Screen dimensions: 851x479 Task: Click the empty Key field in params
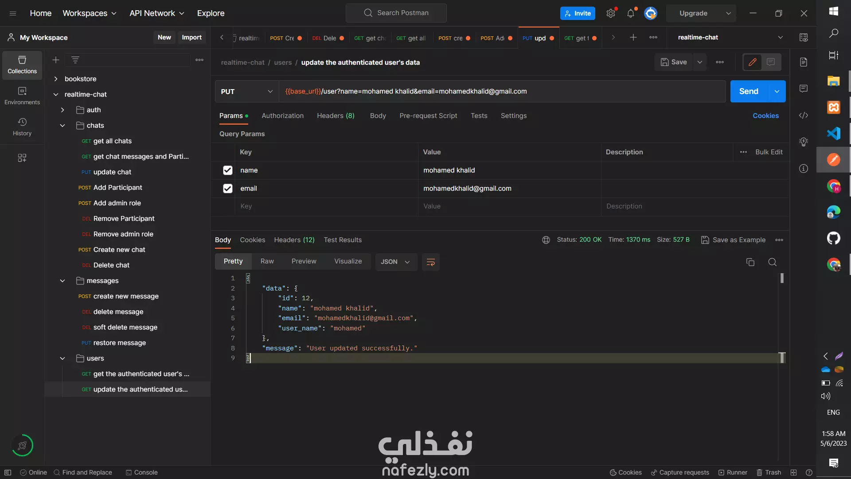(x=327, y=207)
